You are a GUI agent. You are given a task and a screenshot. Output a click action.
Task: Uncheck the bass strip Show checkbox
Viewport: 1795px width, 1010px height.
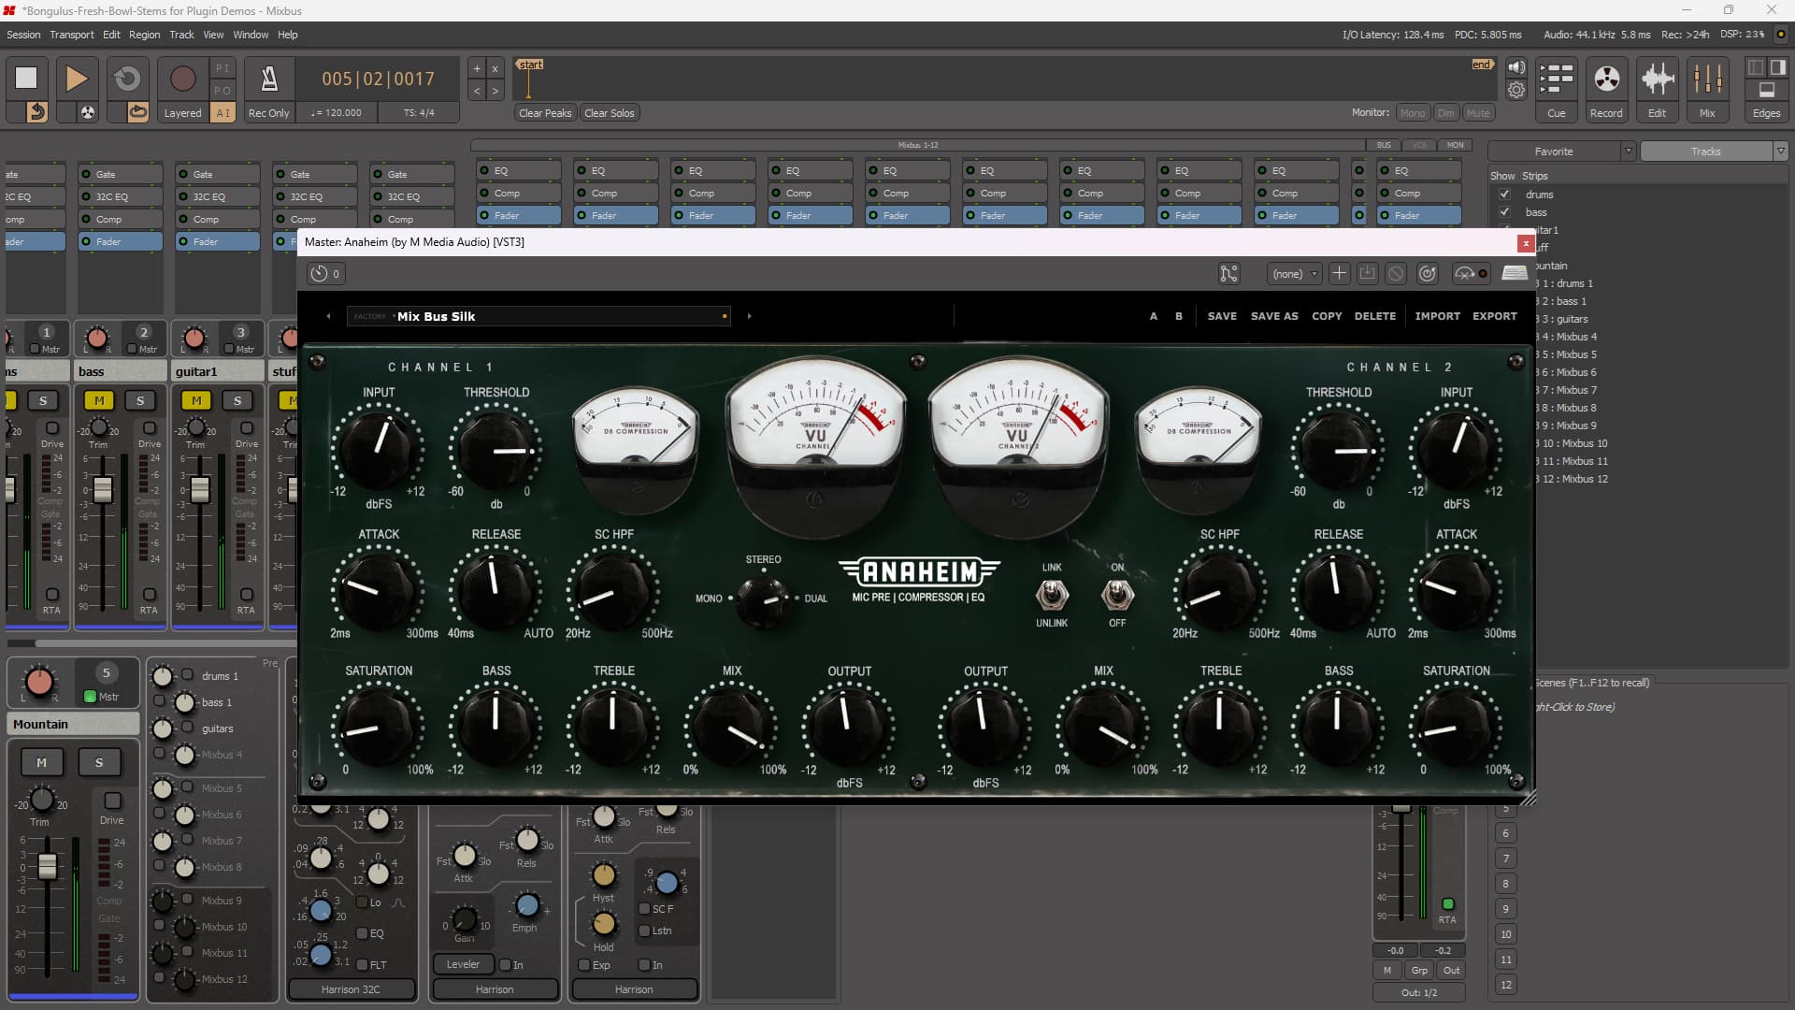[1504, 212]
